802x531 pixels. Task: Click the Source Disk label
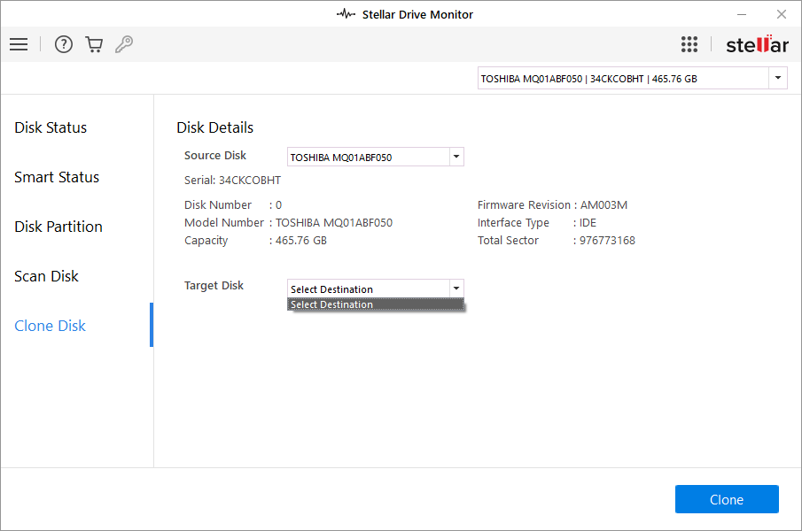point(214,155)
